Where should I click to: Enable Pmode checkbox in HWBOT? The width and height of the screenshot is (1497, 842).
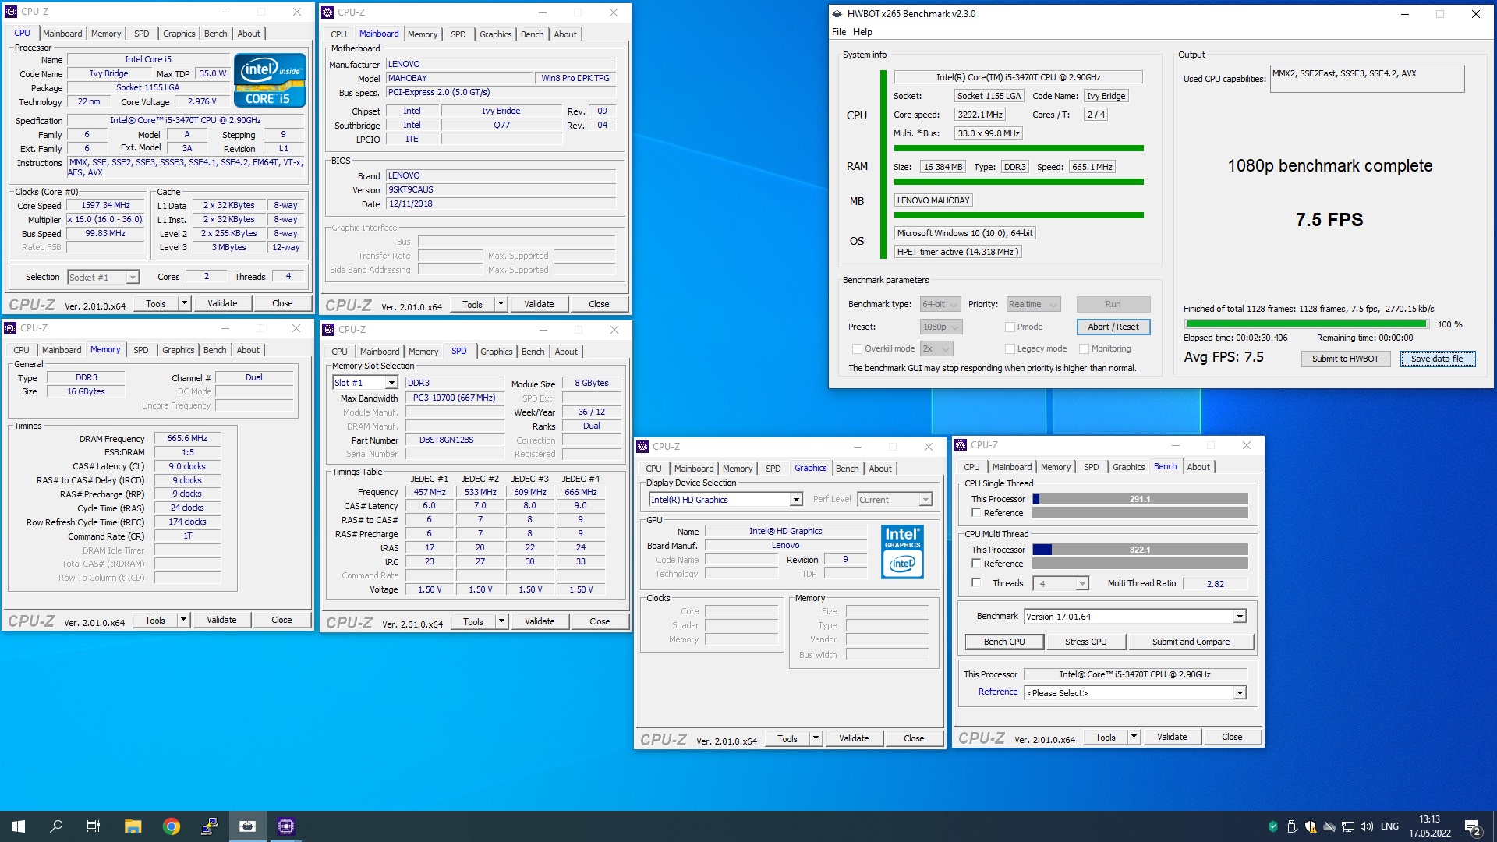coord(1010,327)
